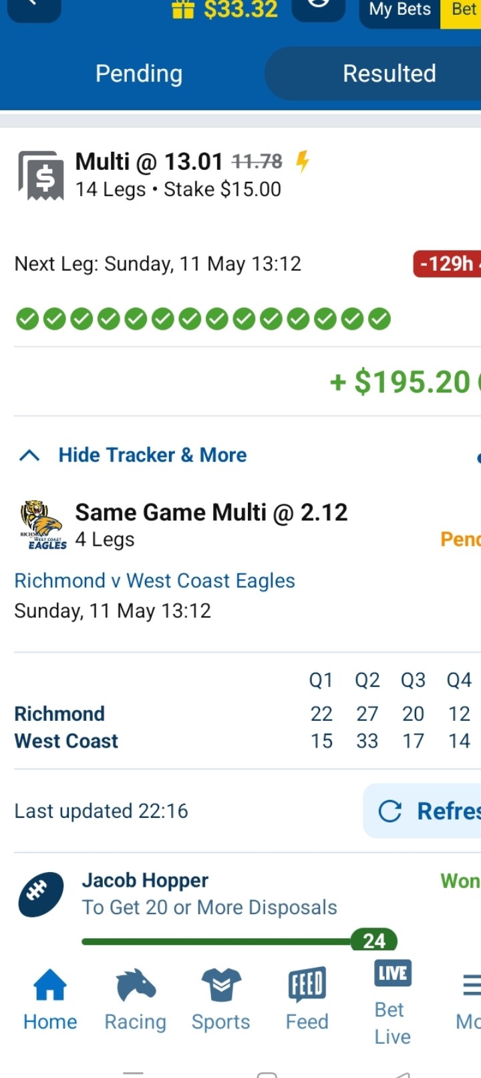481x1078 pixels.
Task: Open the My Bets toggle
Action: coord(400,10)
